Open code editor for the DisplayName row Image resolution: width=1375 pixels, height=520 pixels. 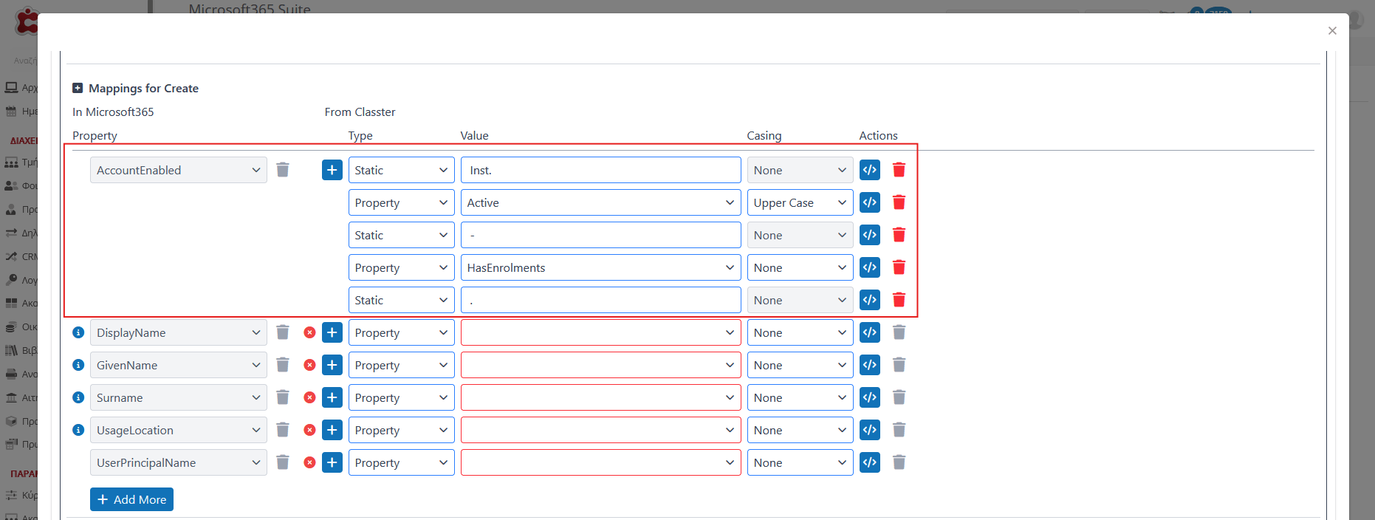click(x=870, y=332)
